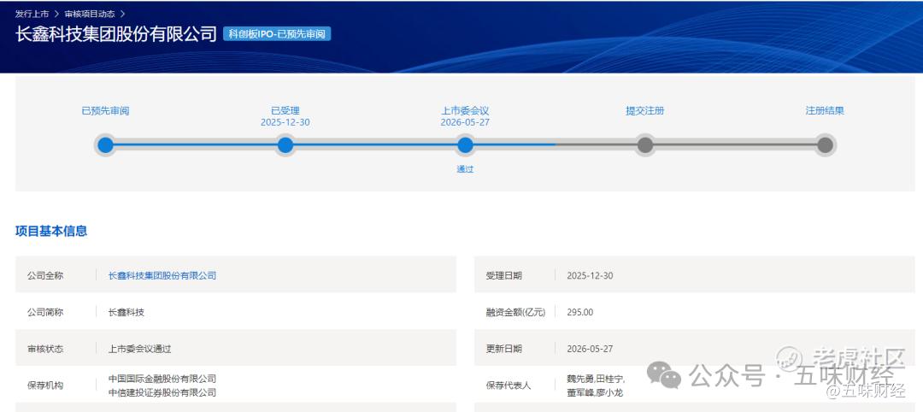
Task: Open the 审核项目动态 breadcrumb link
Action: [x=90, y=14]
